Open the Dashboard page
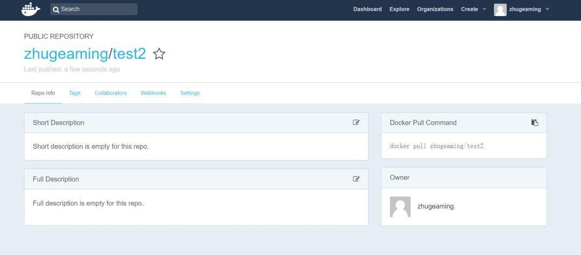 (367, 9)
